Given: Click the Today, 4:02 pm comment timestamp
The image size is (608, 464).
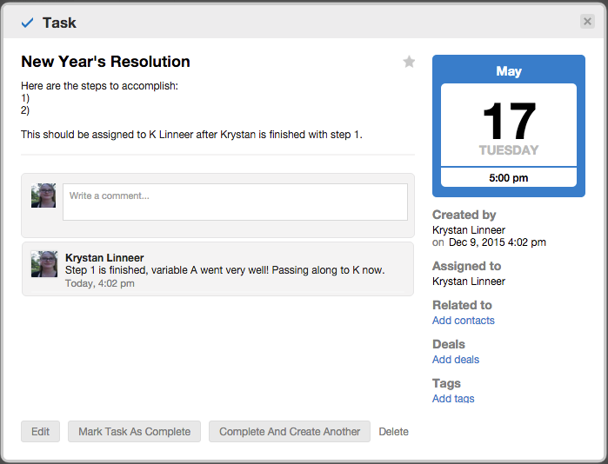Looking at the screenshot, I should 100,283.
